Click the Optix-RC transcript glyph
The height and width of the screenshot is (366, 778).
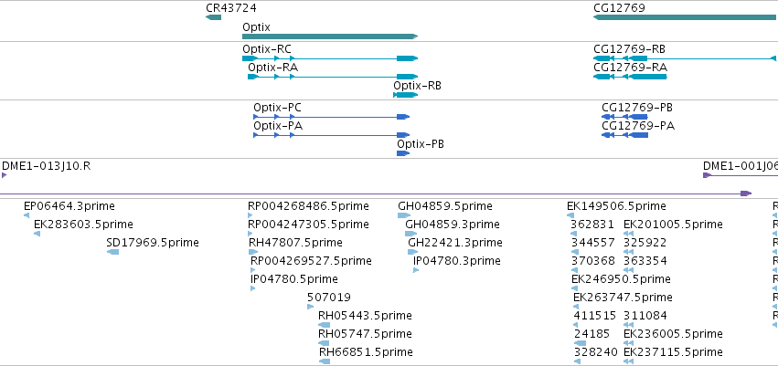[x=330, y=58]
